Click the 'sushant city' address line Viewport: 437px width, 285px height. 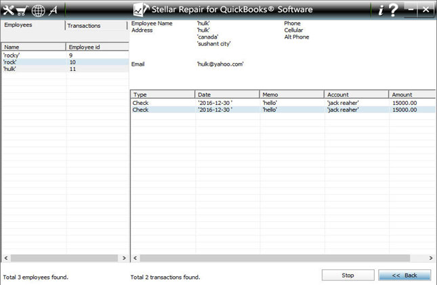pyautogui.click(x=214, y=44)
